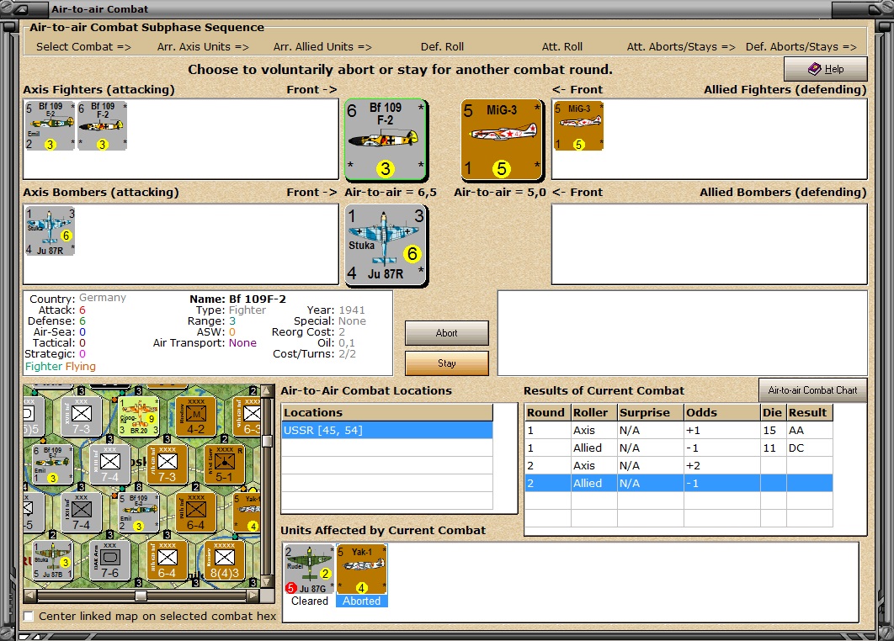Click the grey 7-4 counter in the second map row
The width and height of the screenshot is (894, 641).
click(x=110, y=464)
